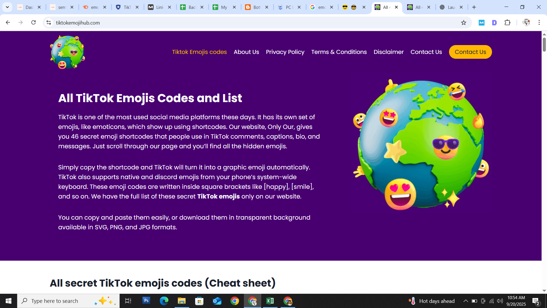Click the plain-text Contact Us nav link

426,52
